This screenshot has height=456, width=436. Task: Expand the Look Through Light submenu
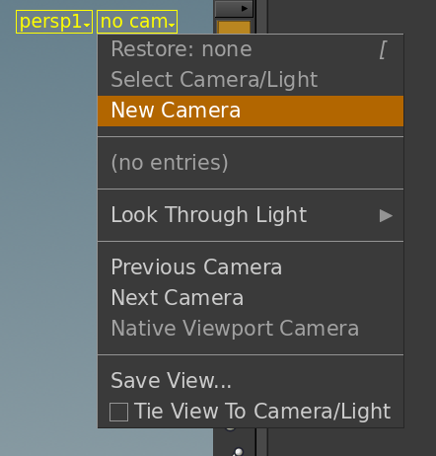coord(251,215)
